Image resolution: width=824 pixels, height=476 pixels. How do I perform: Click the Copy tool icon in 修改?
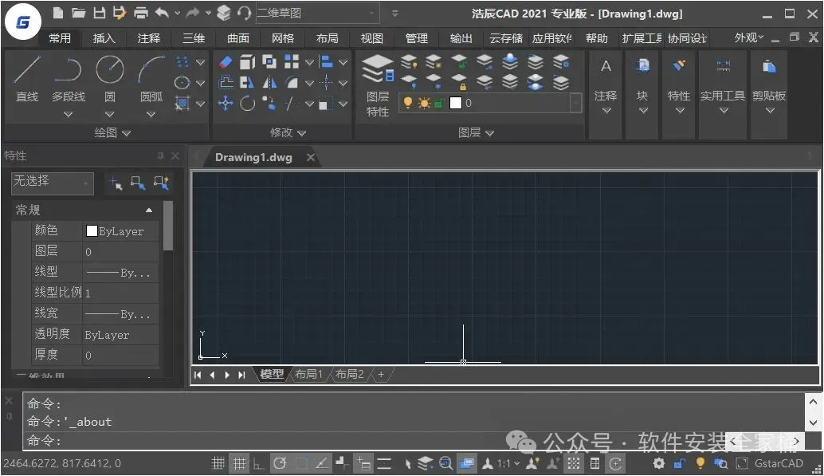pos(269,62)
